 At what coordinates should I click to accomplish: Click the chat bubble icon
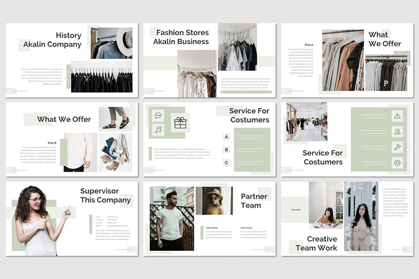point(158,116)
